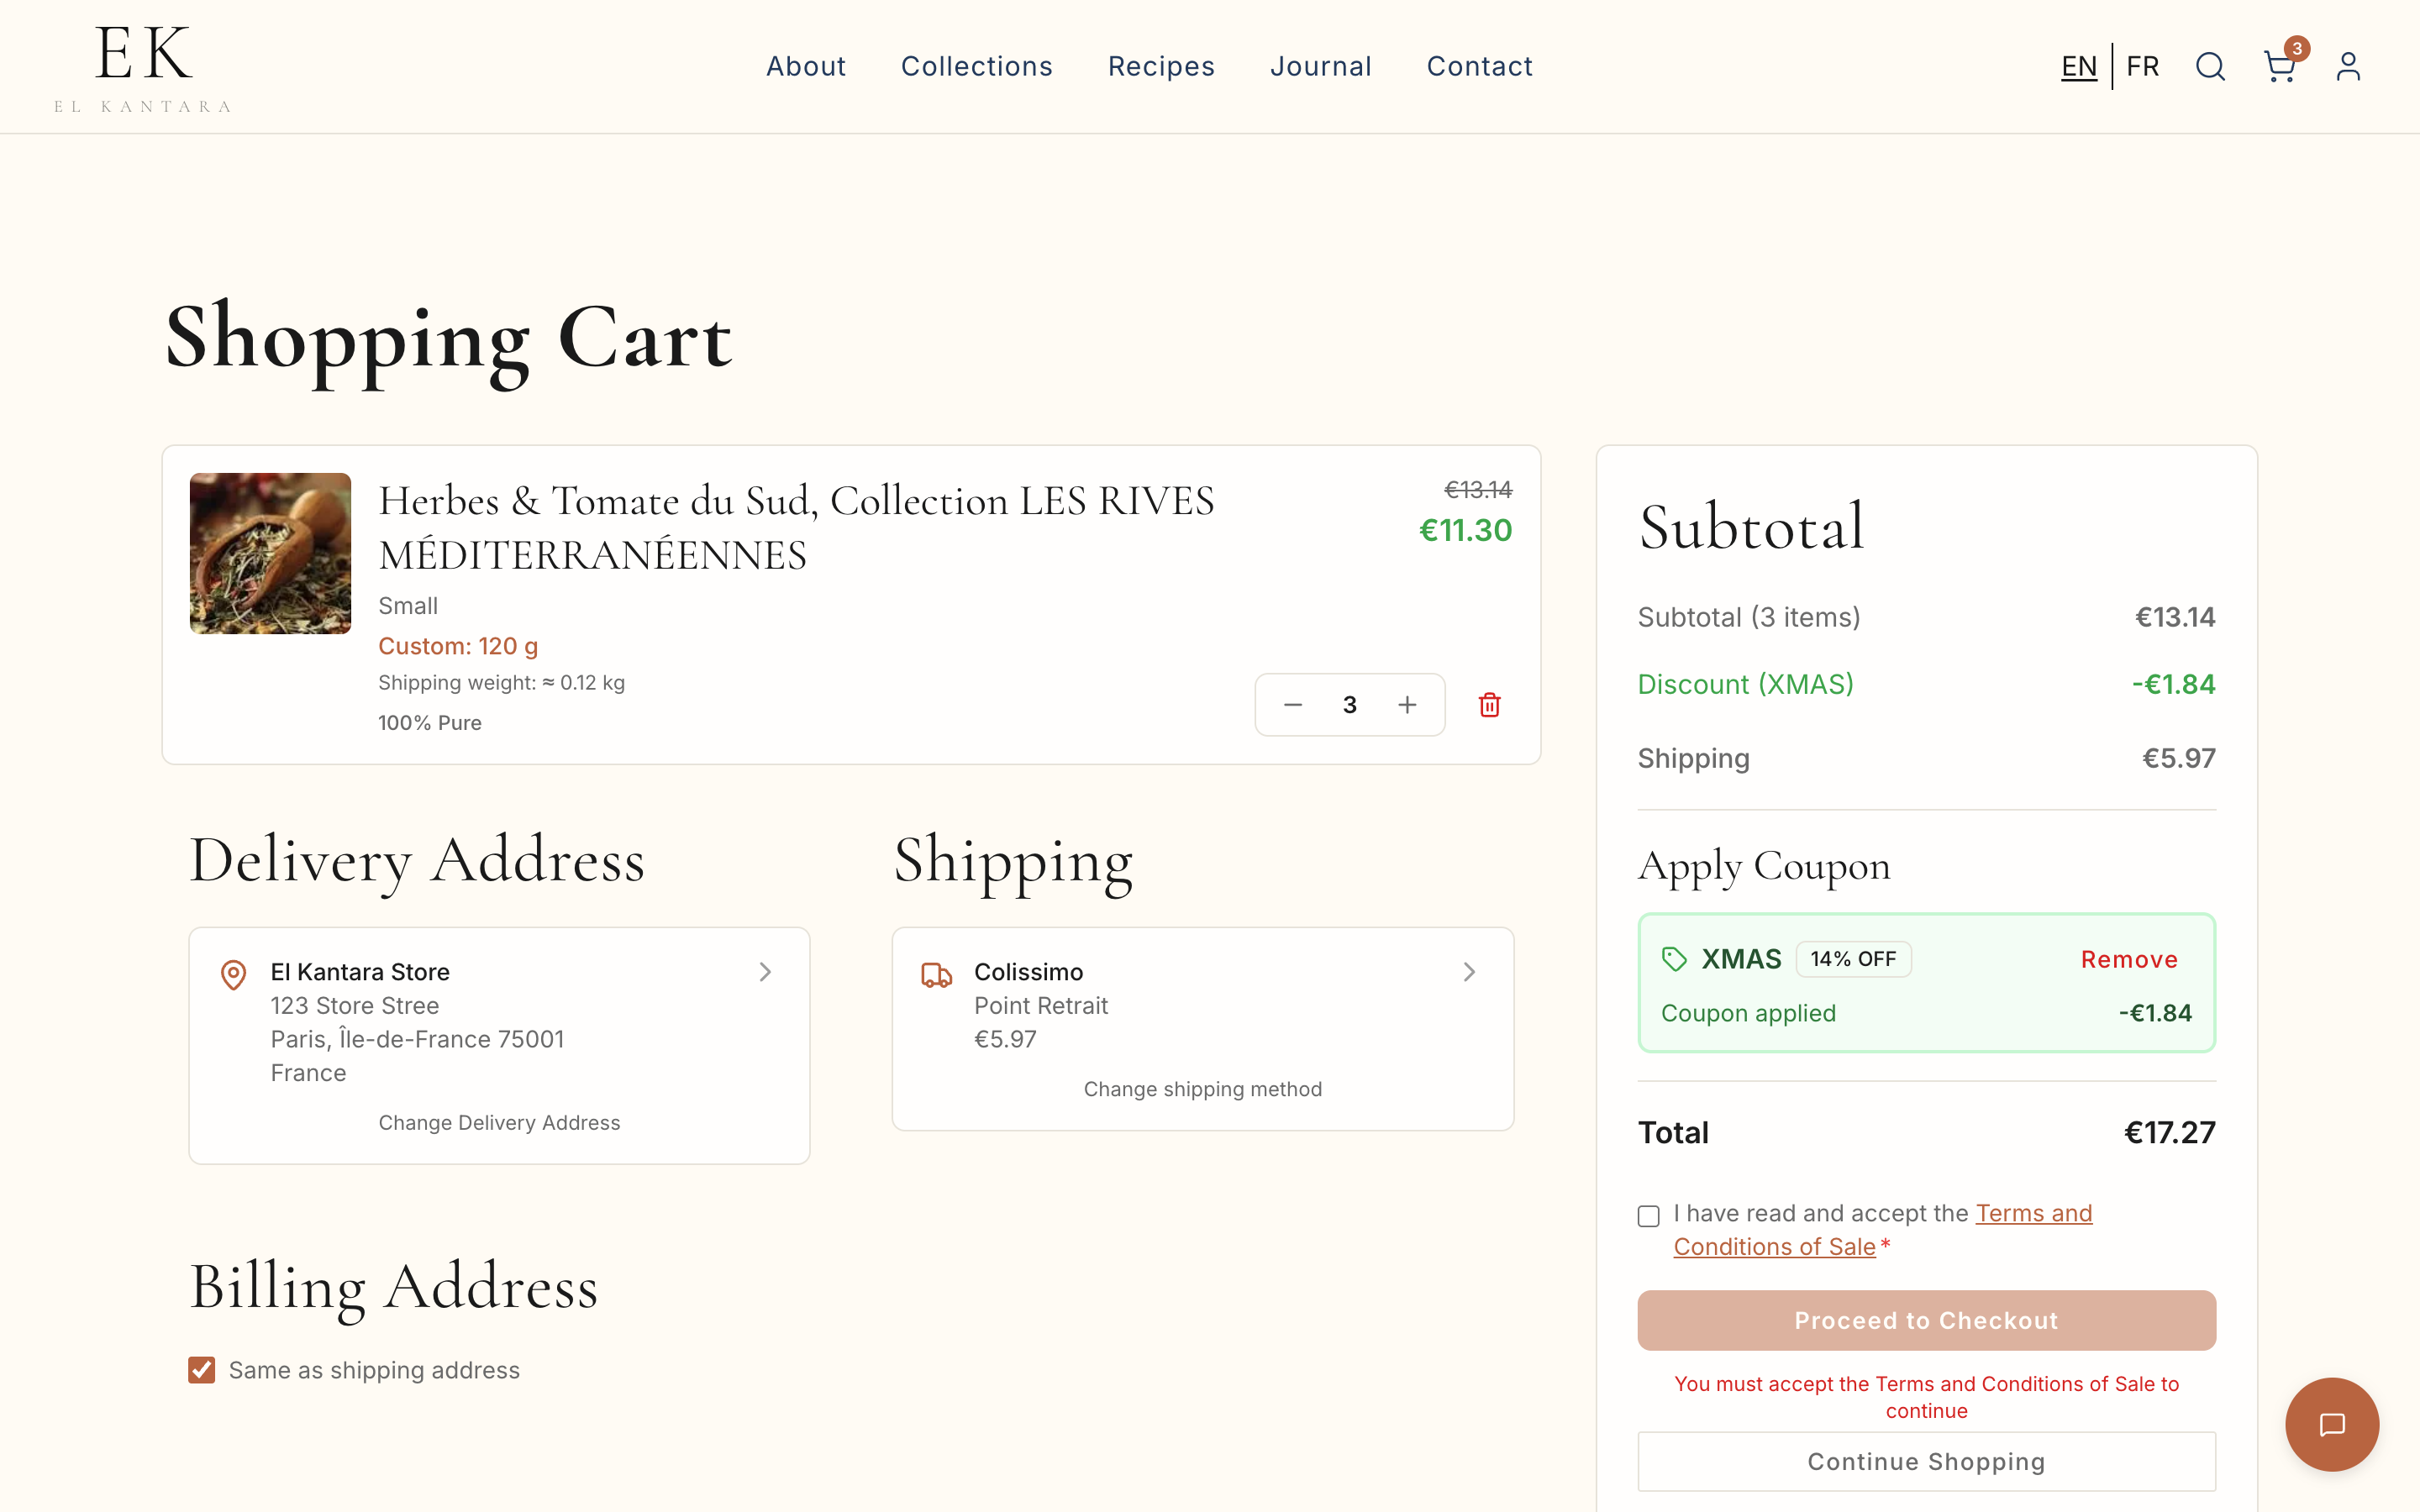Select EN language option
This screenshot has width=2420, height=1512.
[x=2079, y=67]
